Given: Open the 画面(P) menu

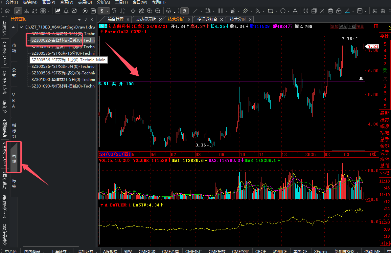Looking at the screenshot, I should 49,2.
